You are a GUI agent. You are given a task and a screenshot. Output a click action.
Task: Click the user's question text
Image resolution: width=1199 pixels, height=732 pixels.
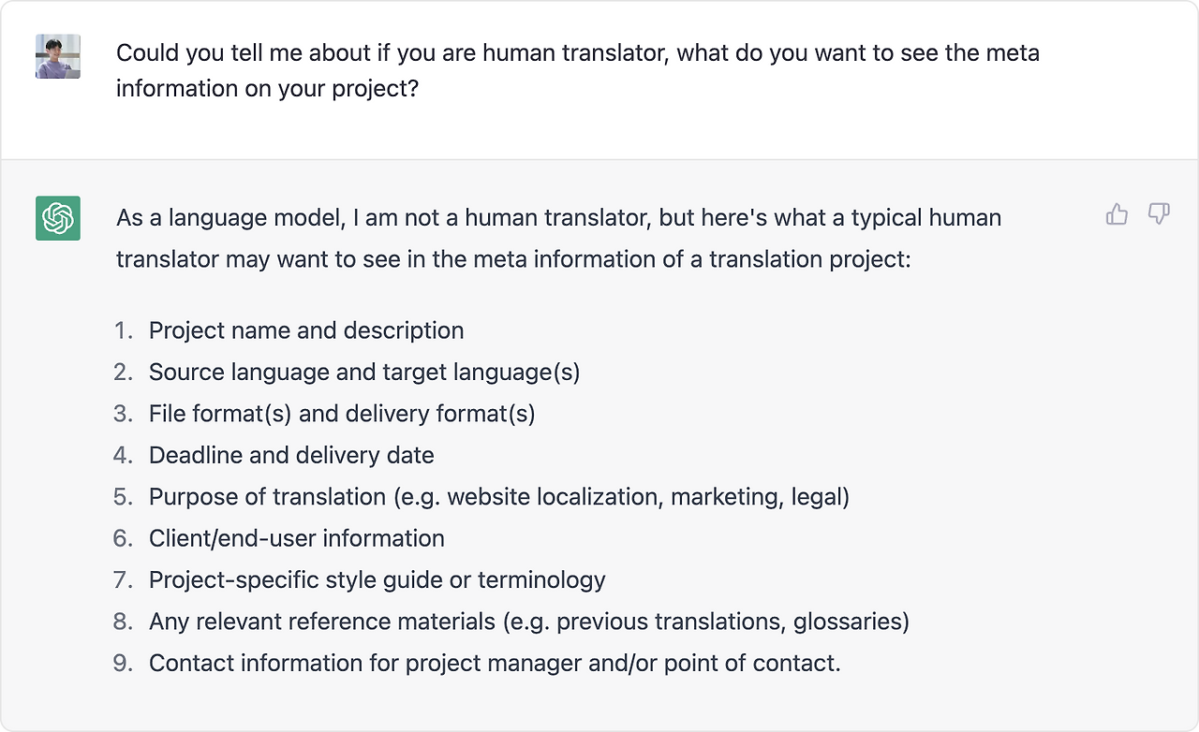coord(578,70)
